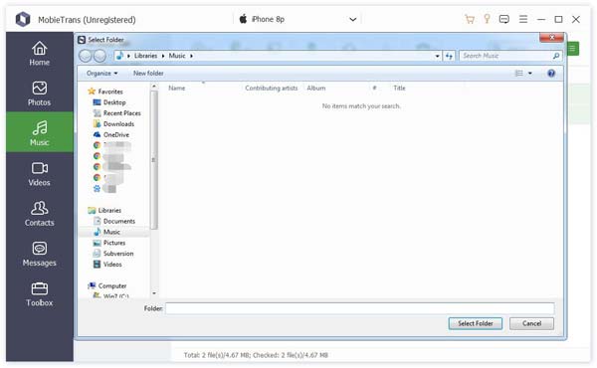The height and width of the screenshot is (368, 597).
Task: Sort by the Title column header
Action: tap(399, 88)
